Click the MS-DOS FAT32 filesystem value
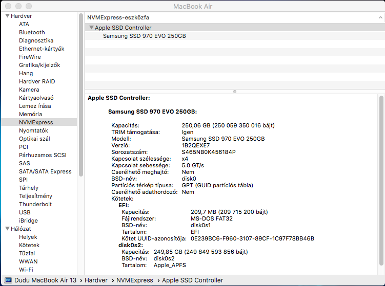This screenshot has height=286, width=385. pyautogui.click(x=212, y=218)
